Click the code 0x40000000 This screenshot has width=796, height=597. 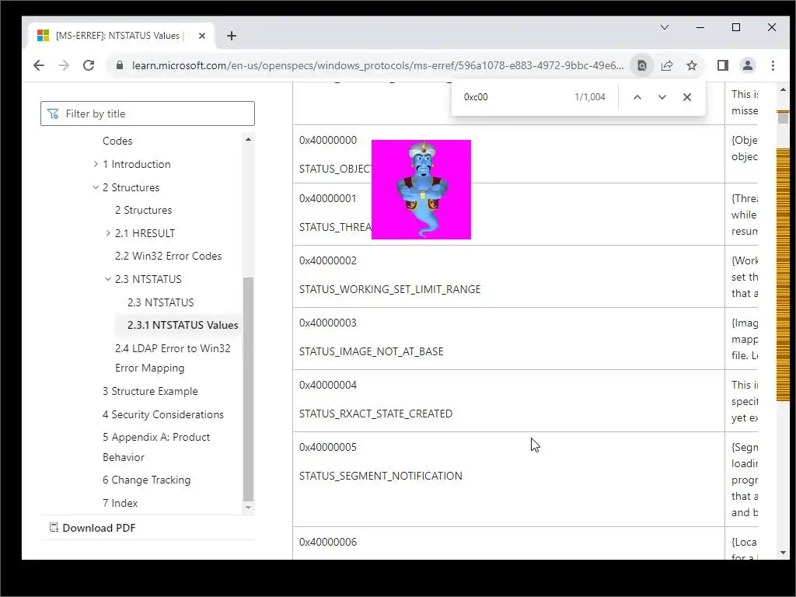(328, 140)
